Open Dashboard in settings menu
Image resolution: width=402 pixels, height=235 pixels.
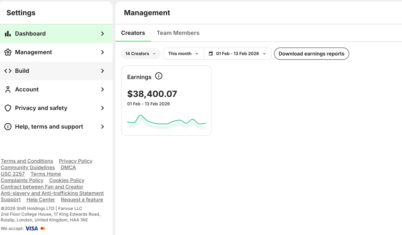(56, 34)
